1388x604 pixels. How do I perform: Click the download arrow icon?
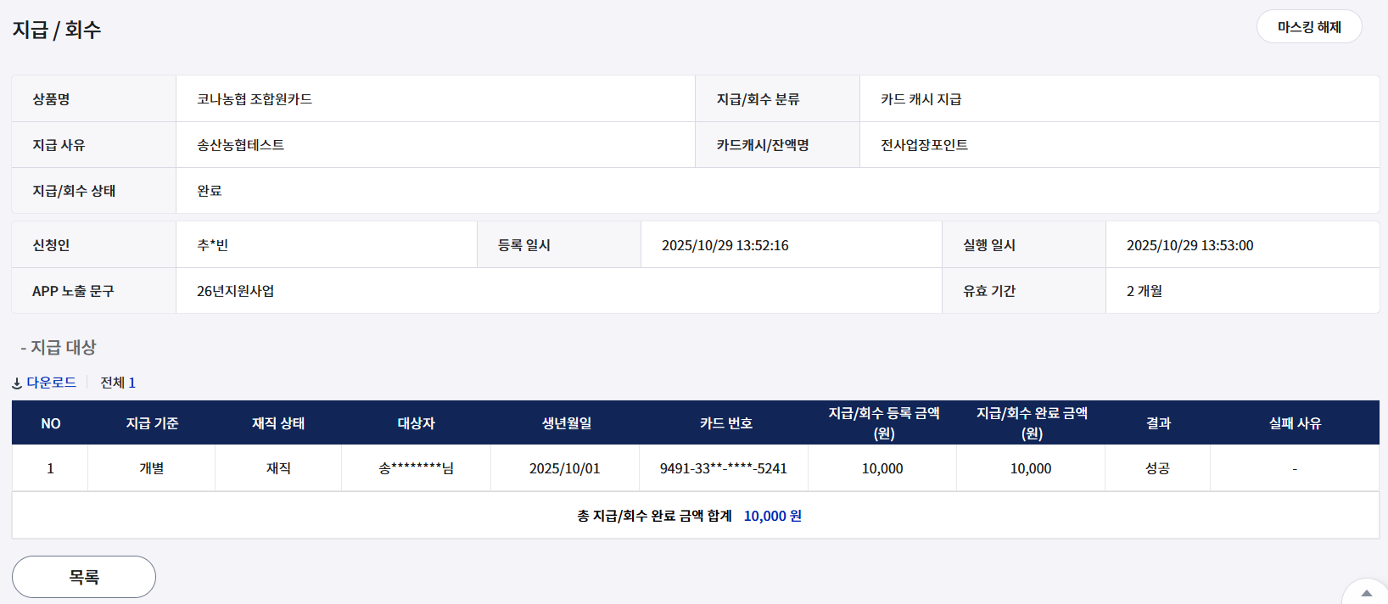click(x=17, y=383)
